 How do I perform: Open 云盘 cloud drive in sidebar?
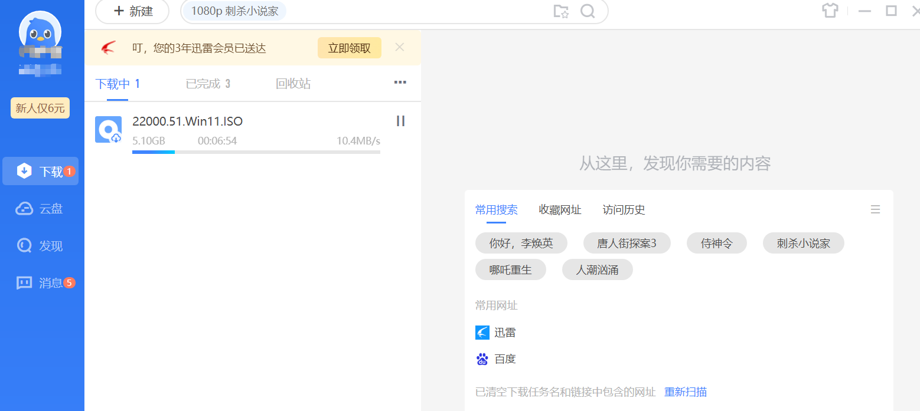click(x=40, y=209)
